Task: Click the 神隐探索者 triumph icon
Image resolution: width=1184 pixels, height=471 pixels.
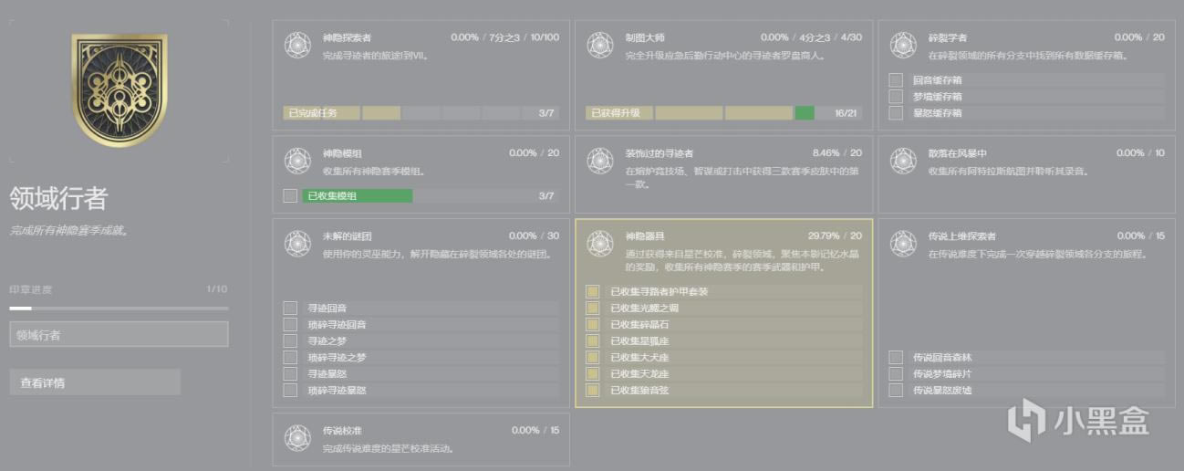Action: [297, 45]
